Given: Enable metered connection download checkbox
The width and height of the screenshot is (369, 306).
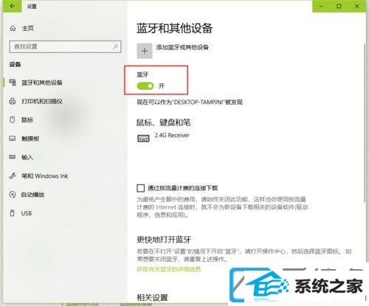Looking at the screenshot, I should [140, 188].
